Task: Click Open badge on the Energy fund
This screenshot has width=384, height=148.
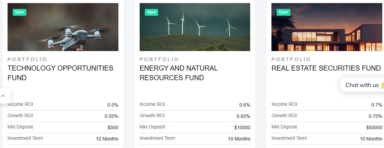Action: coord(151,12)
